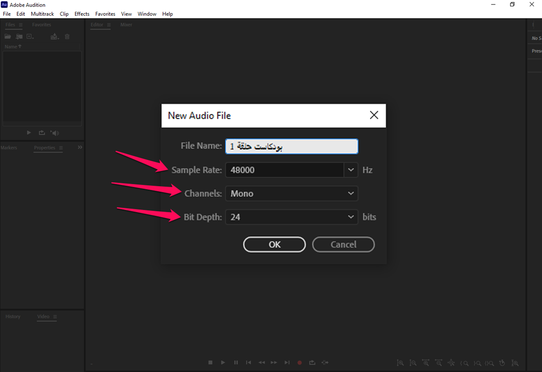
Task: Switch to the Mixer tab
Action: 126,25
